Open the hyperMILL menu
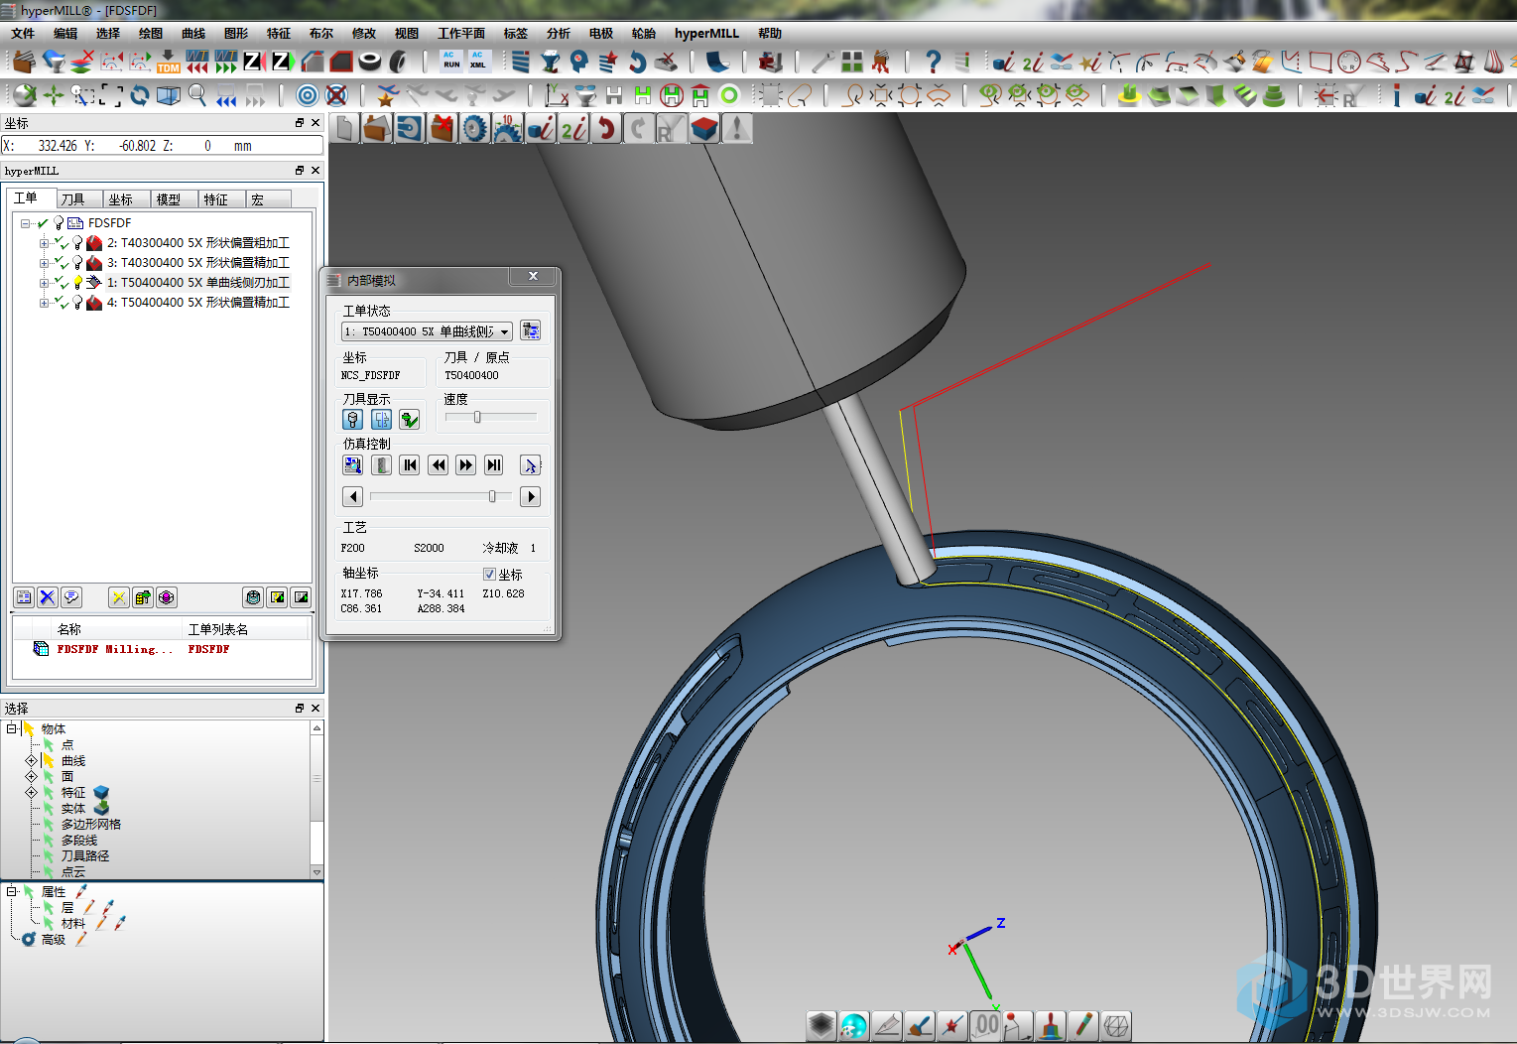 pos(706,34)
